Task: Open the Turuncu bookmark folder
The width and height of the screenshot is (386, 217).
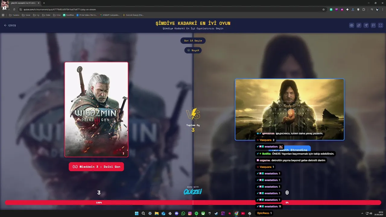Action: click(14, 15)
